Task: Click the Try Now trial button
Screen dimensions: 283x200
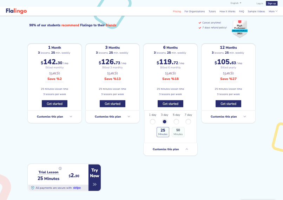Action: tap(94, 178)
